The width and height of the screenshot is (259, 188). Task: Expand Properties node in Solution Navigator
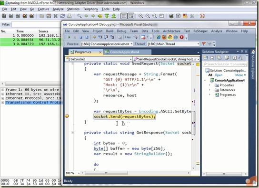(x=210, y=85)
